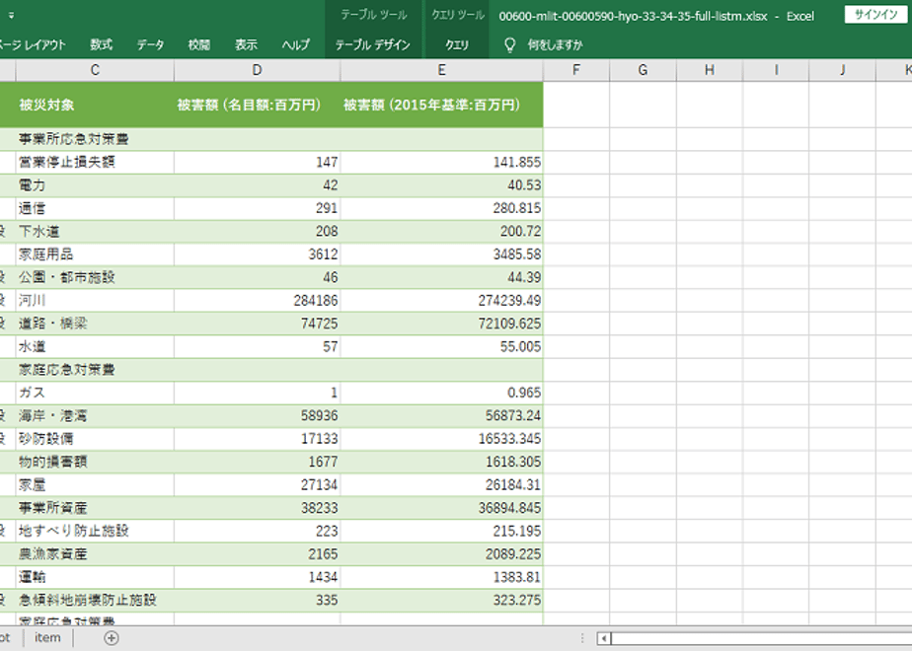Click the value 58936 cell
Screen dimensions: 912x651
point(257,416)
